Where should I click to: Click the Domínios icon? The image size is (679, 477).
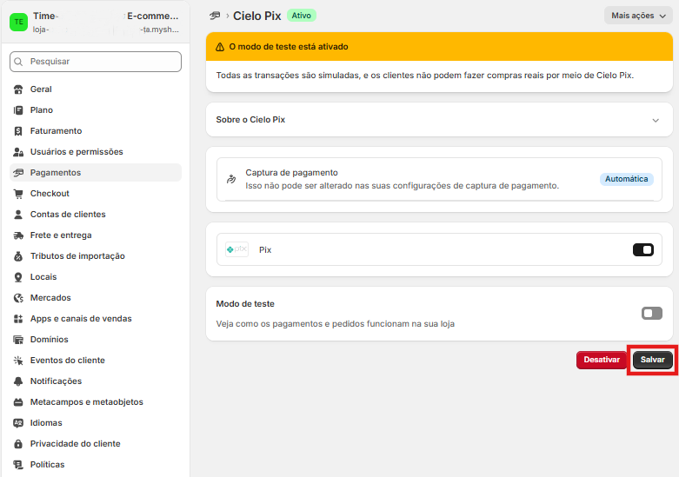(x=18, y=340)
